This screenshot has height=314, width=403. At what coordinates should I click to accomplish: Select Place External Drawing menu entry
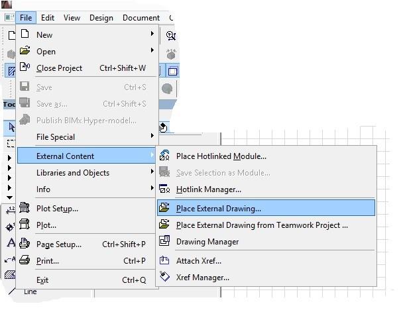point(218,209)
